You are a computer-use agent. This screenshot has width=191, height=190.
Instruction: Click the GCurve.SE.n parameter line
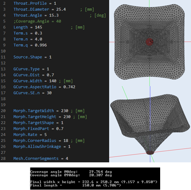coord(32,93)
